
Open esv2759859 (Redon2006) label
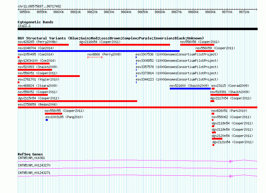pyautogui.click(x=38, y=104)
